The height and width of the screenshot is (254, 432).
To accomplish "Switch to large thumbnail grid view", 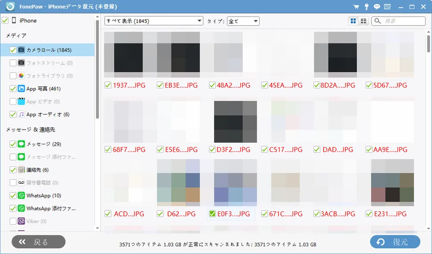I will point(353,21).
